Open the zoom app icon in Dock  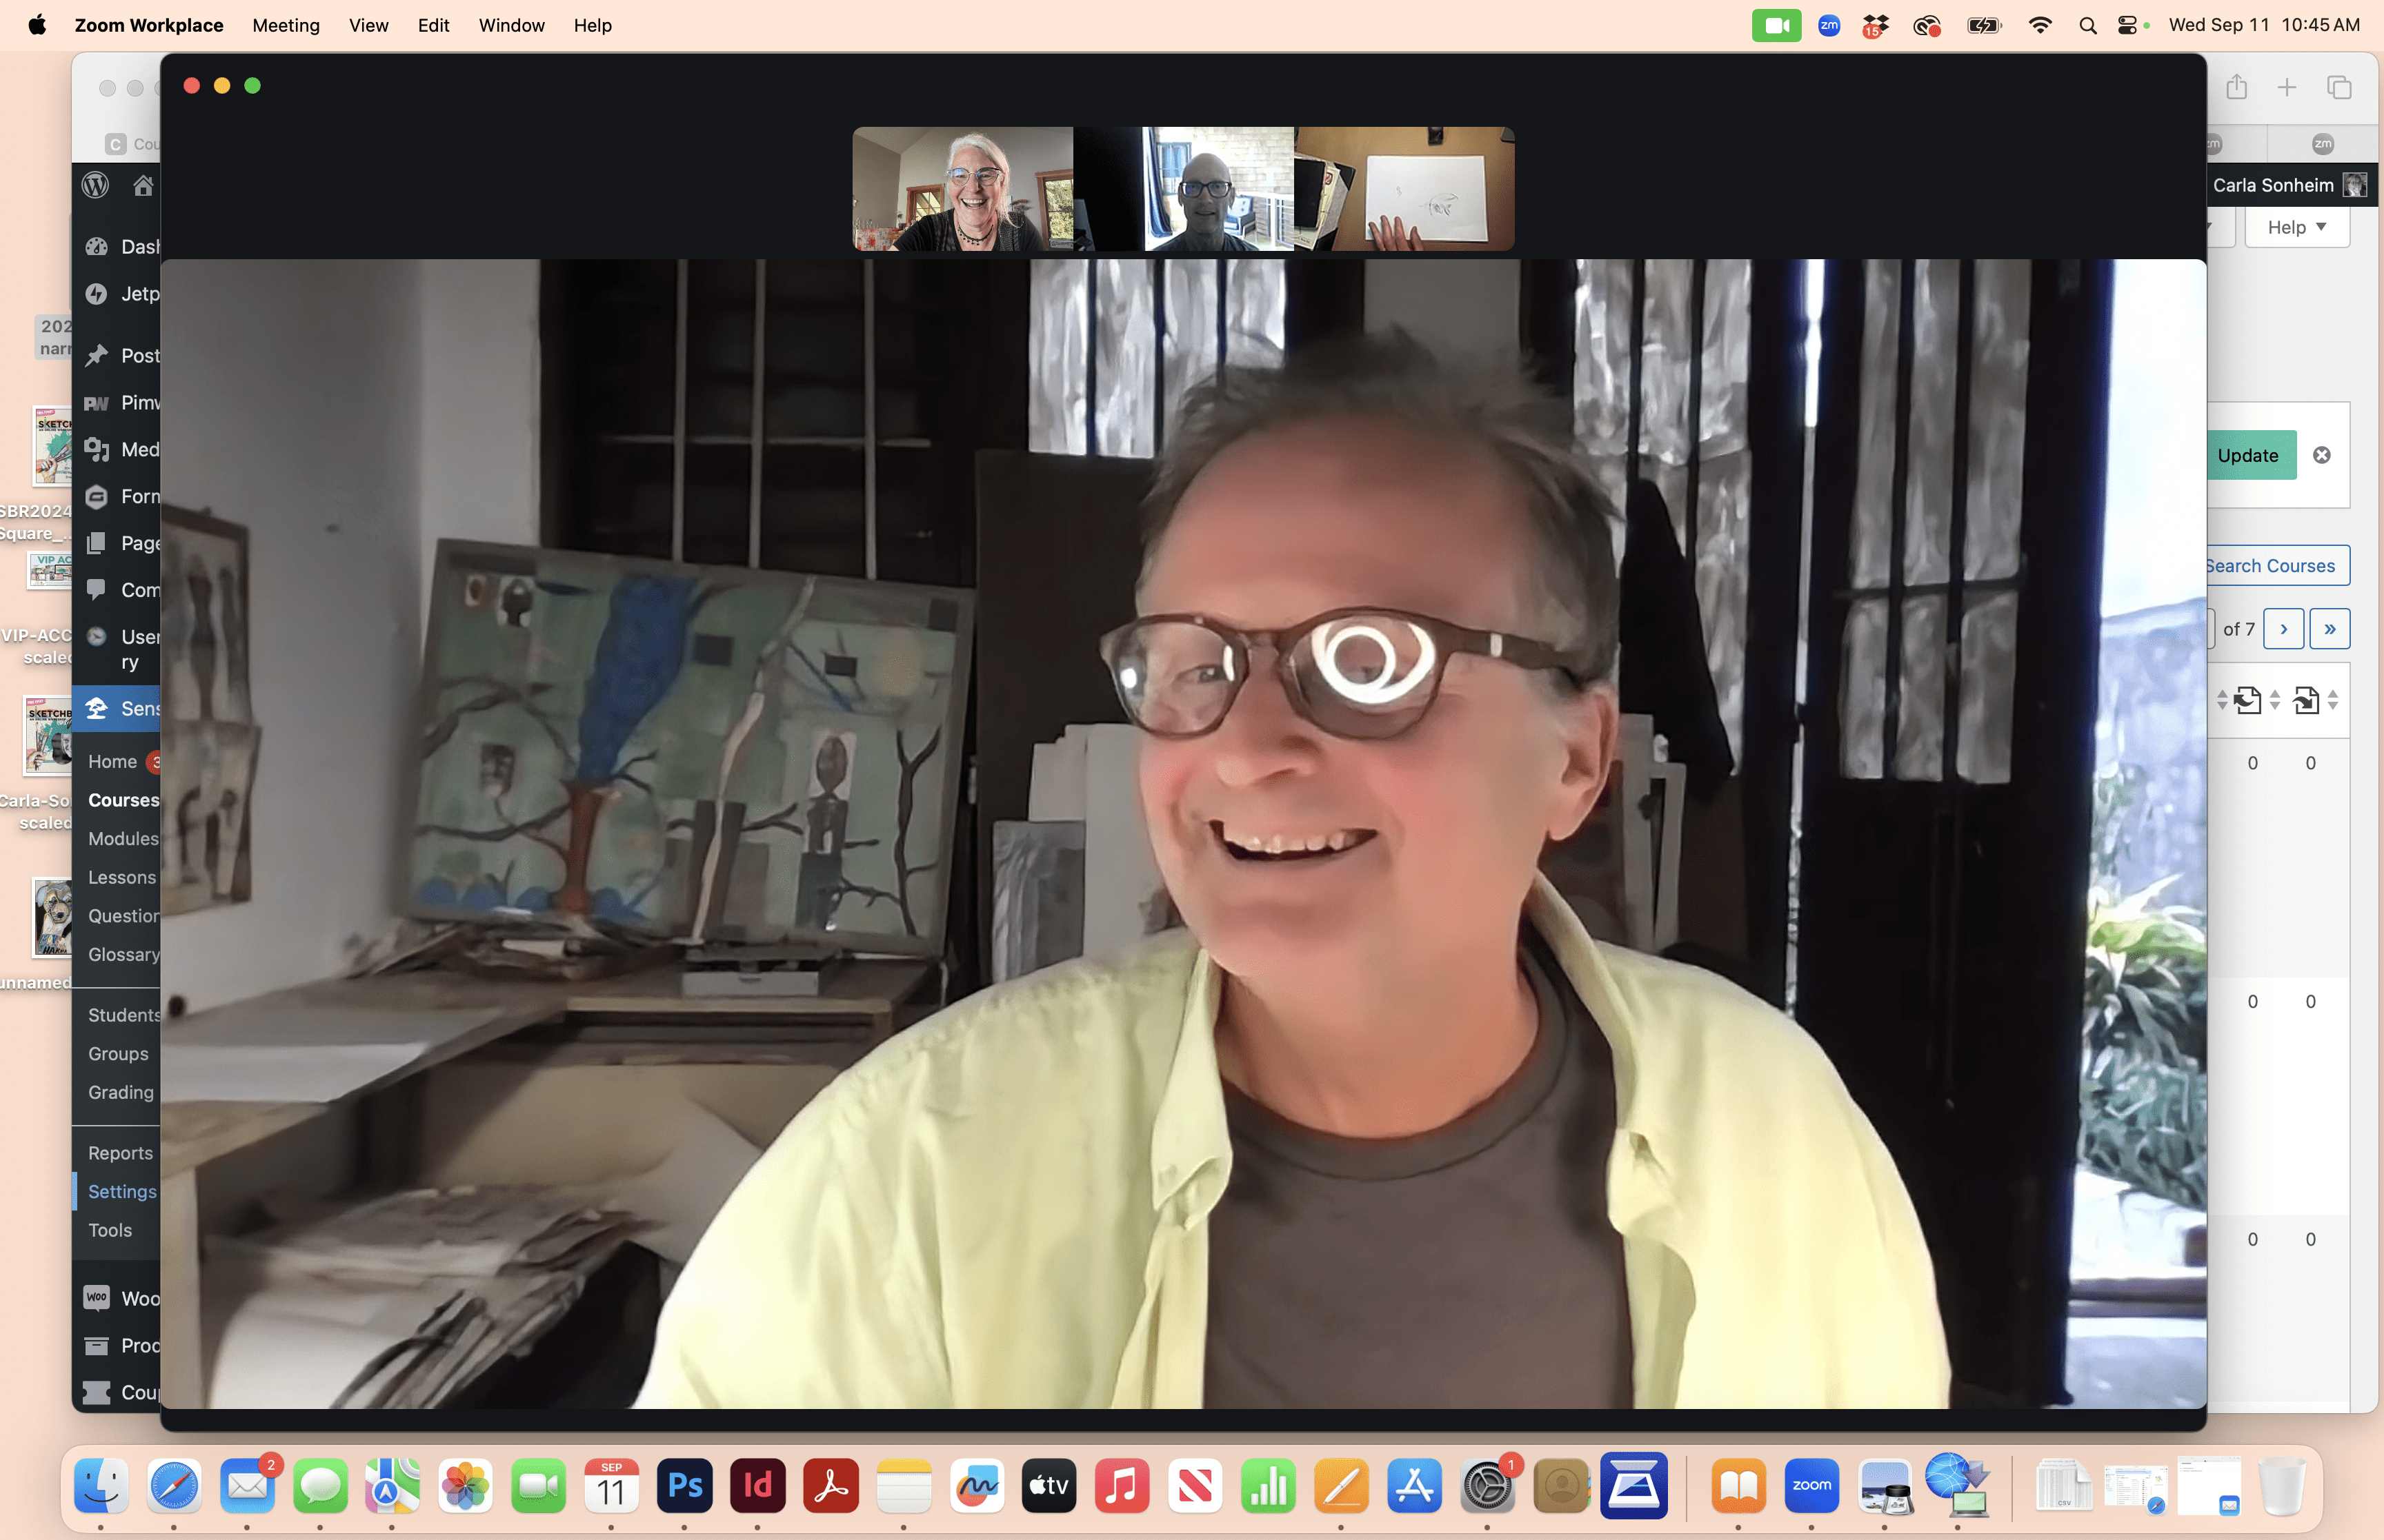tap(1811, 1485)
